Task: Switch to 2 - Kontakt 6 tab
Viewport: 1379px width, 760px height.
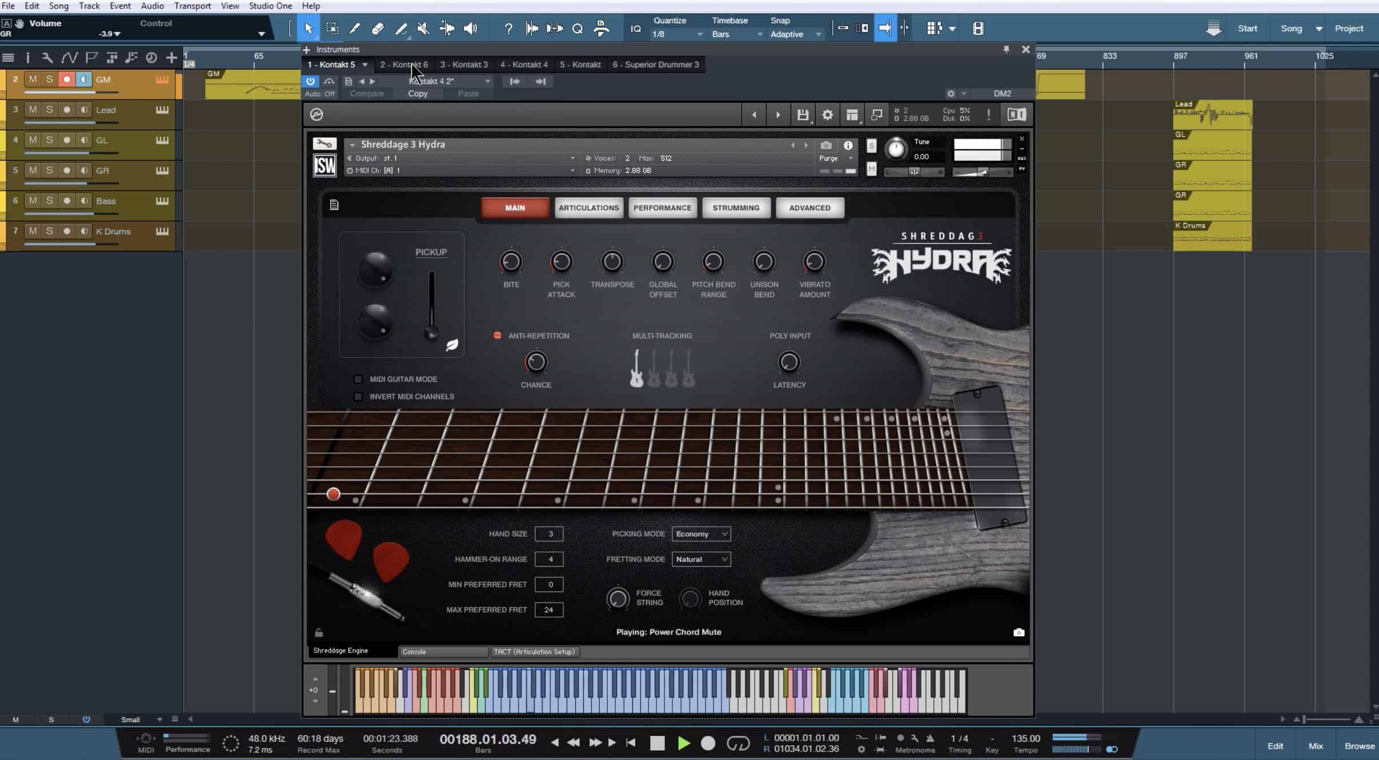Action: click(x=404, y=65)
